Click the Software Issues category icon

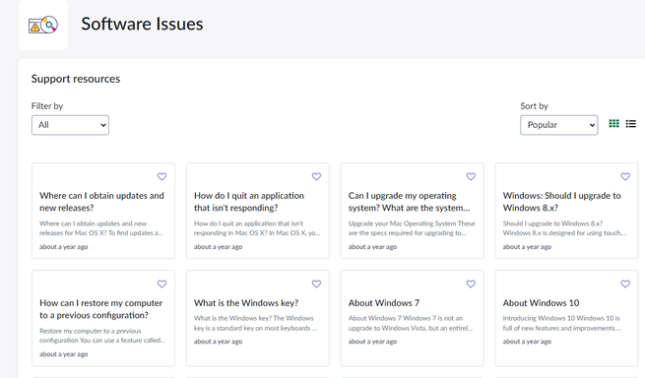[43, 25]
